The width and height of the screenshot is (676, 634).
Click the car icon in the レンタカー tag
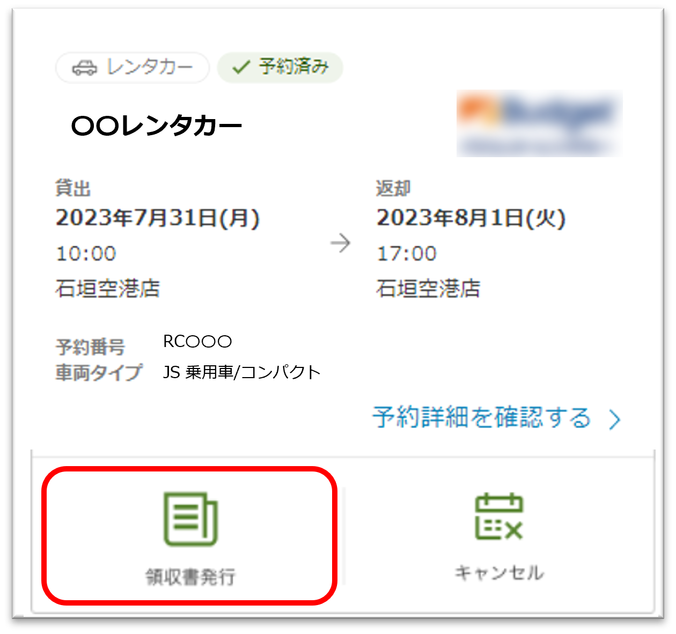84,68
